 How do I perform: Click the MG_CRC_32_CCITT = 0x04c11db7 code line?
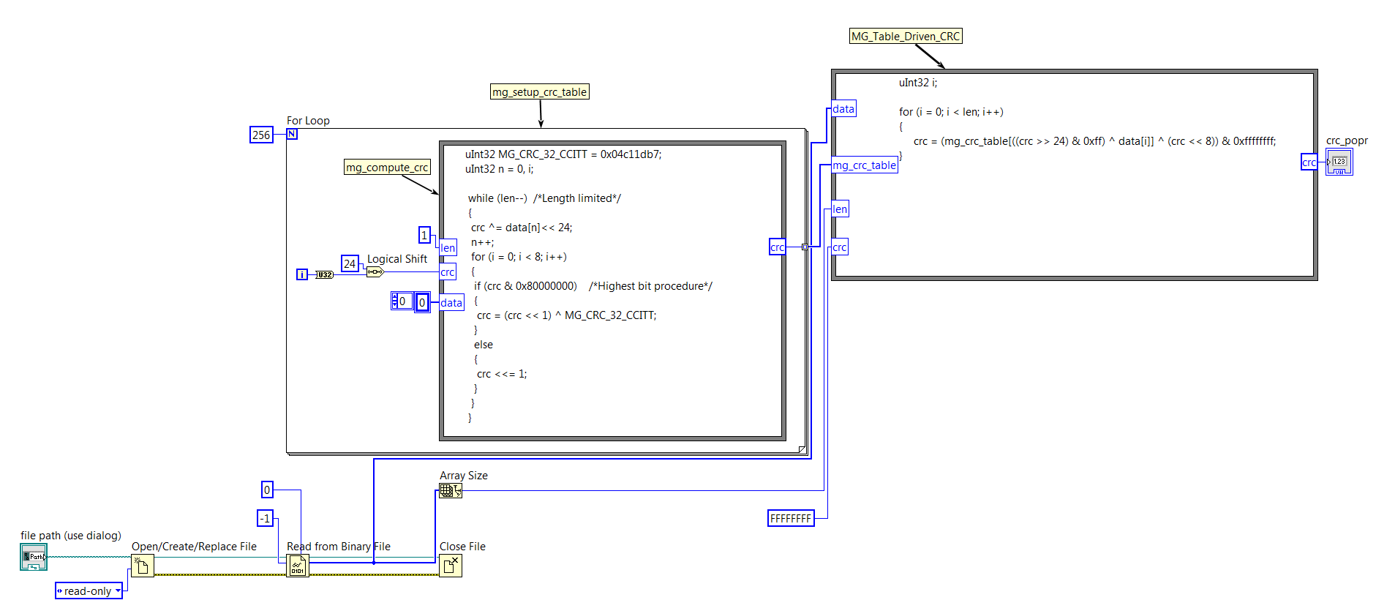point(563,154)
